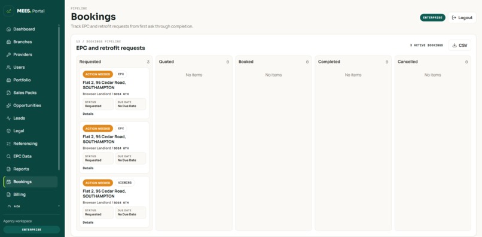Screen dimensions: 482x237
Task: Click the Billing document icon
Action: 8,195
